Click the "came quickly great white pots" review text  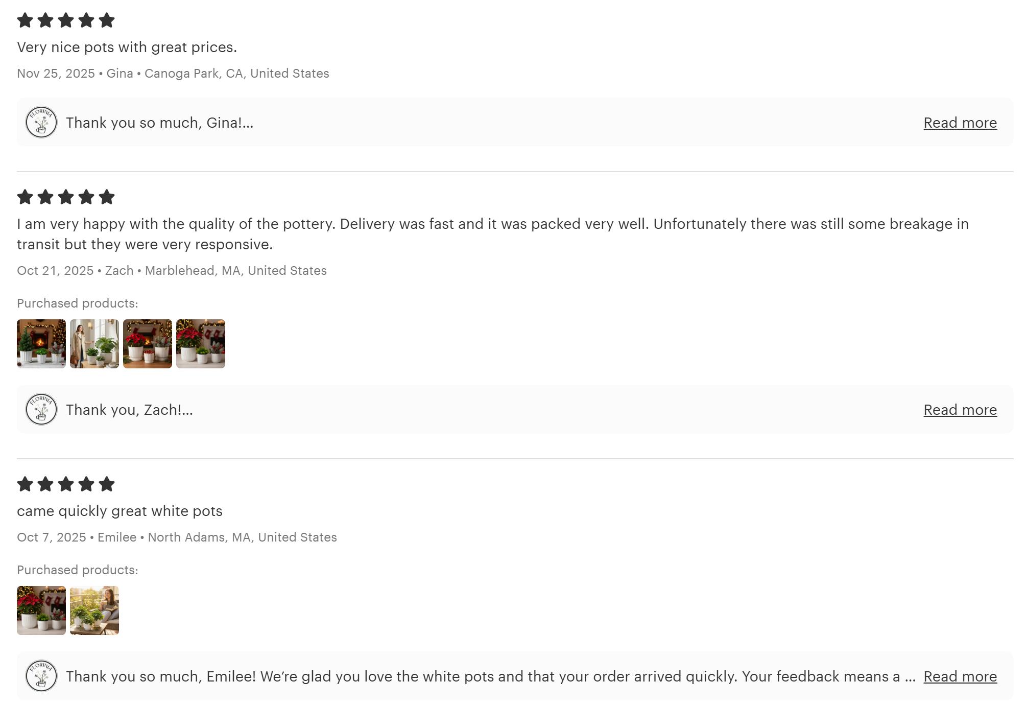pyautogui.click(x=120, y=511)
